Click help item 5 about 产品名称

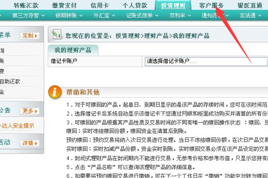(131, 167)
